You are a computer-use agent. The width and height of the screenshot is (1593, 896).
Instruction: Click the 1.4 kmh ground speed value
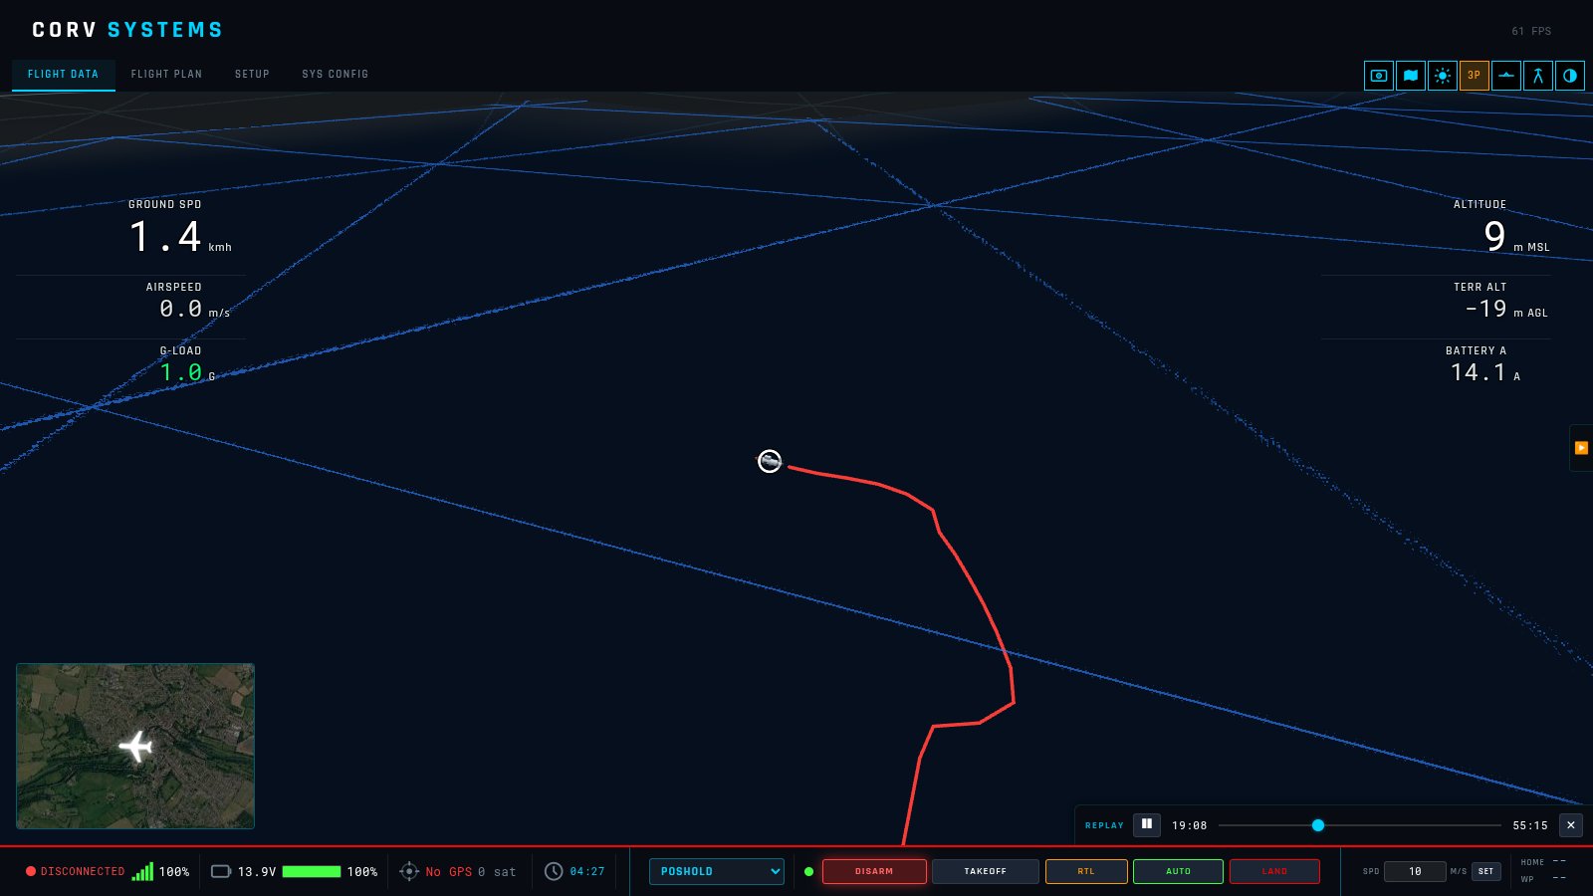pos(180,237)
